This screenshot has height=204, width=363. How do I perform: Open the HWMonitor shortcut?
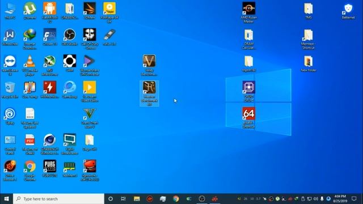tap(50, 90)
